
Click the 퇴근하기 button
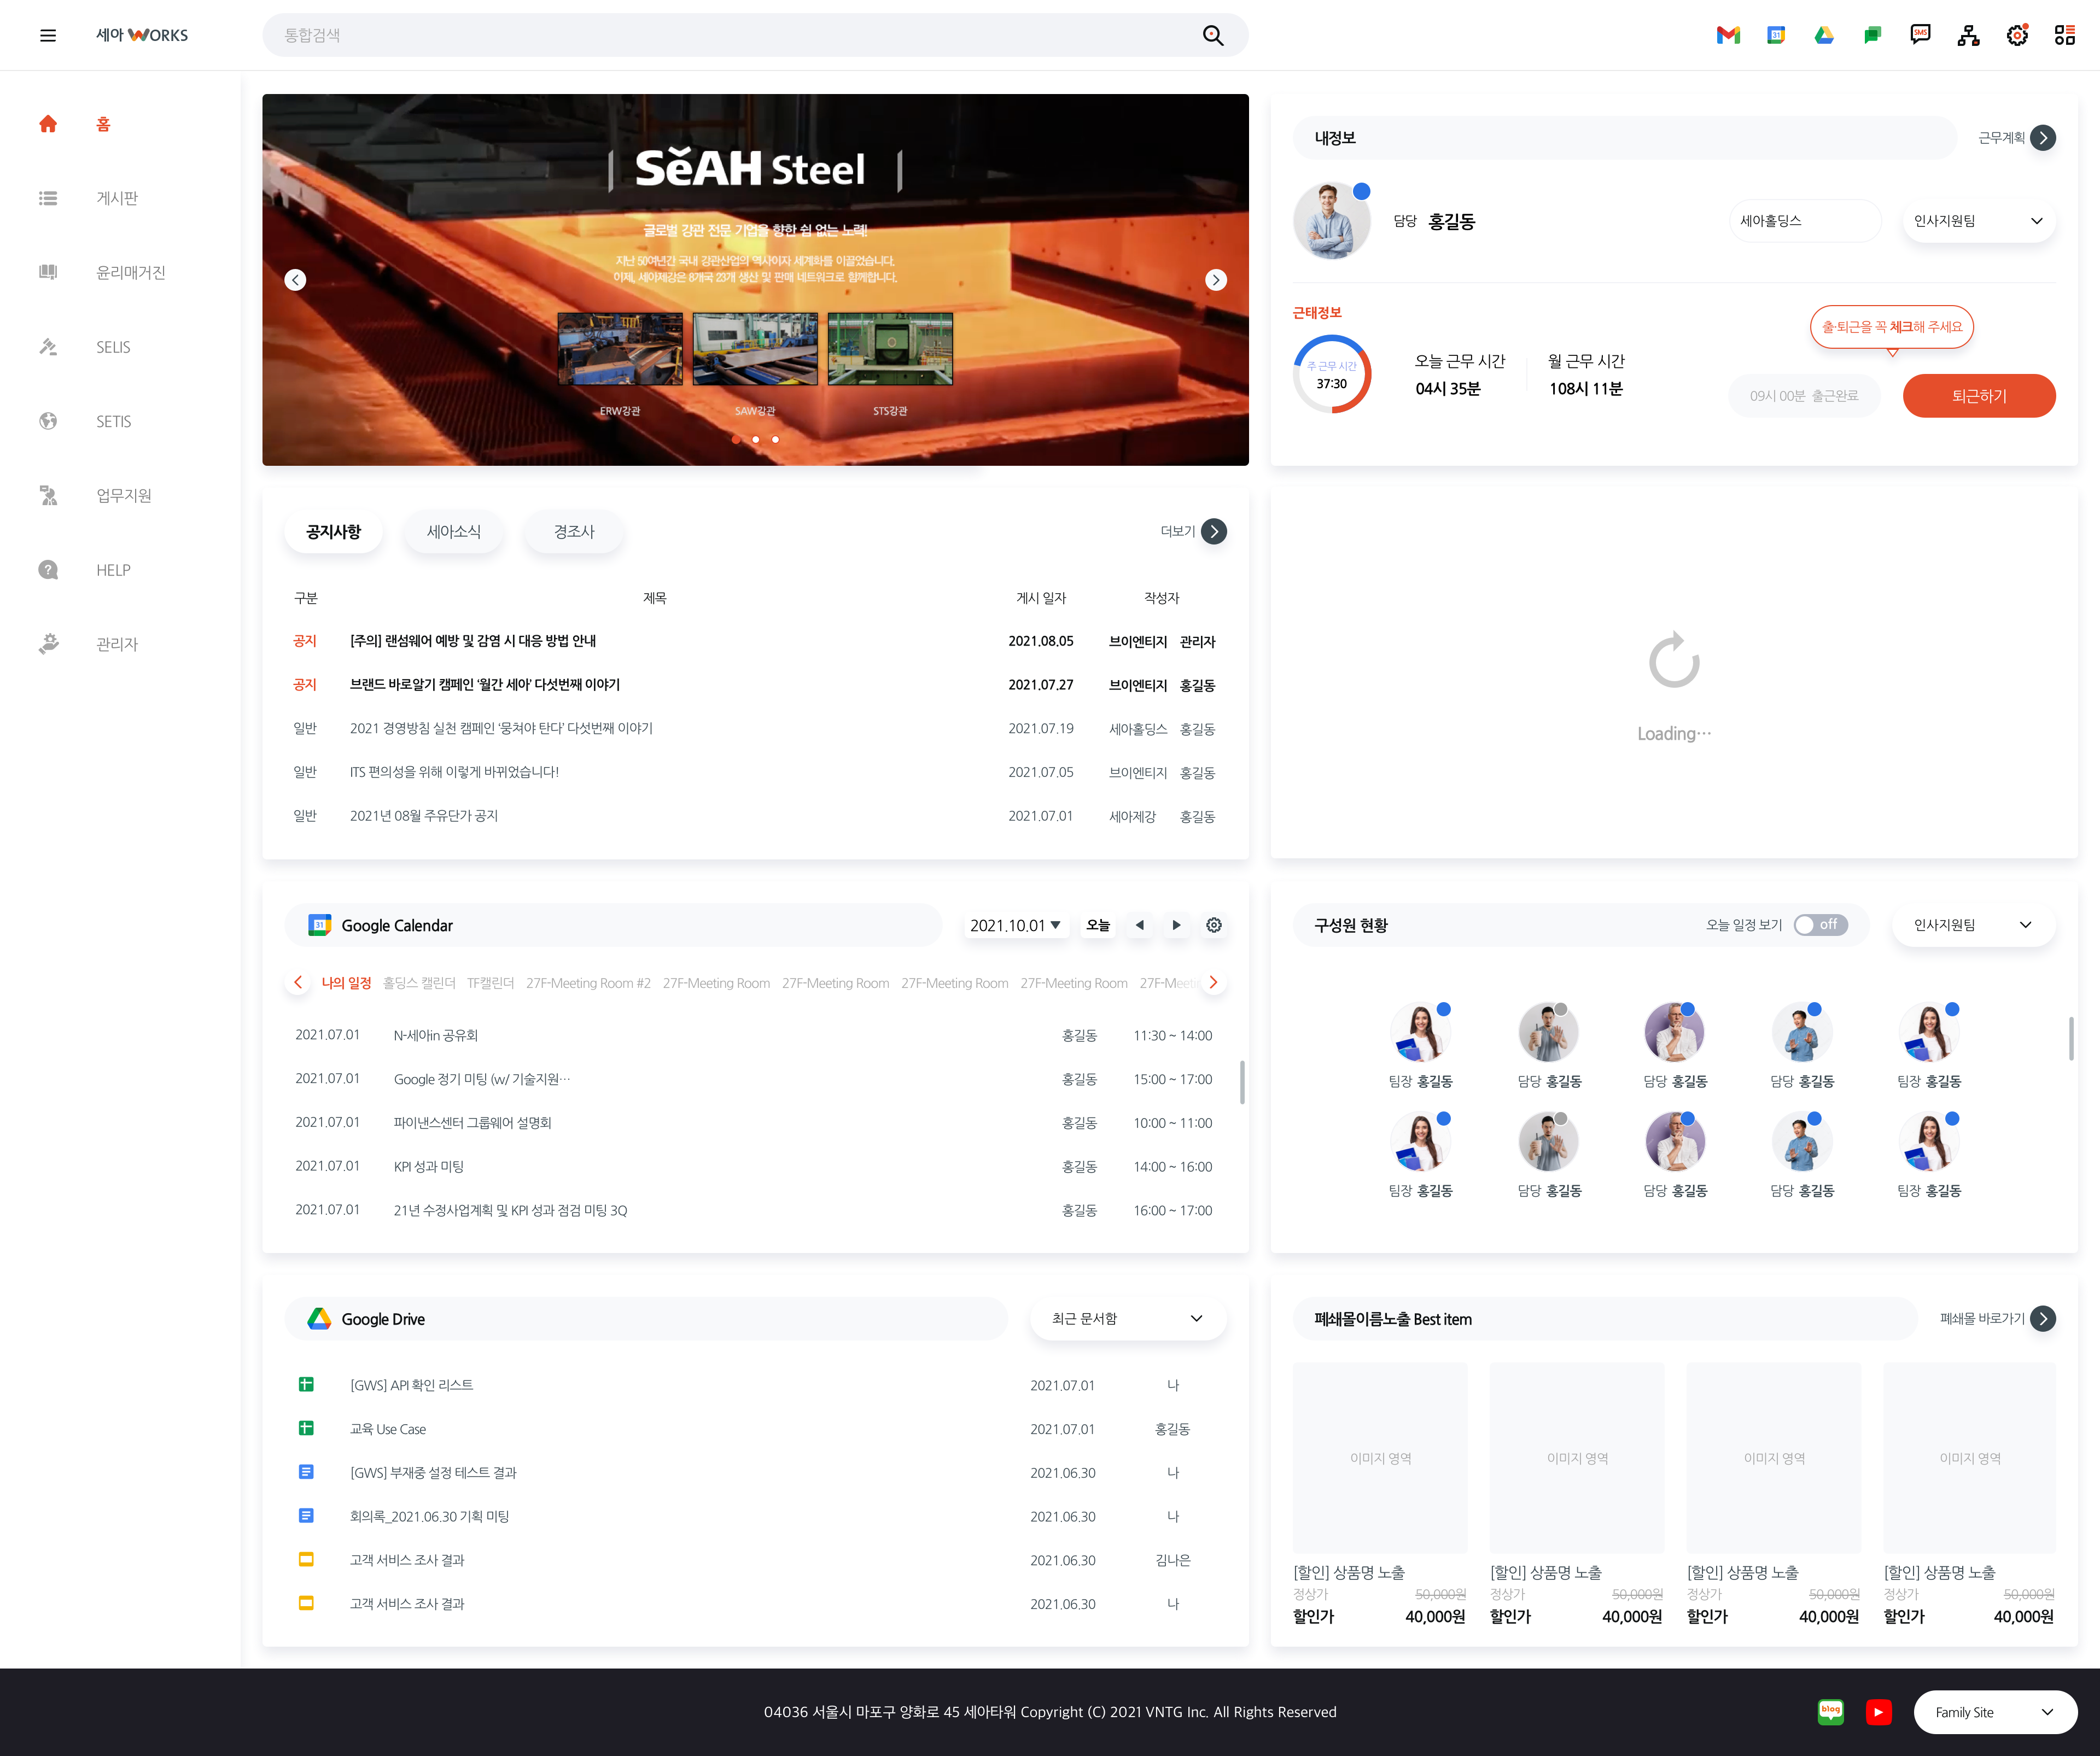coord(1979,396)
